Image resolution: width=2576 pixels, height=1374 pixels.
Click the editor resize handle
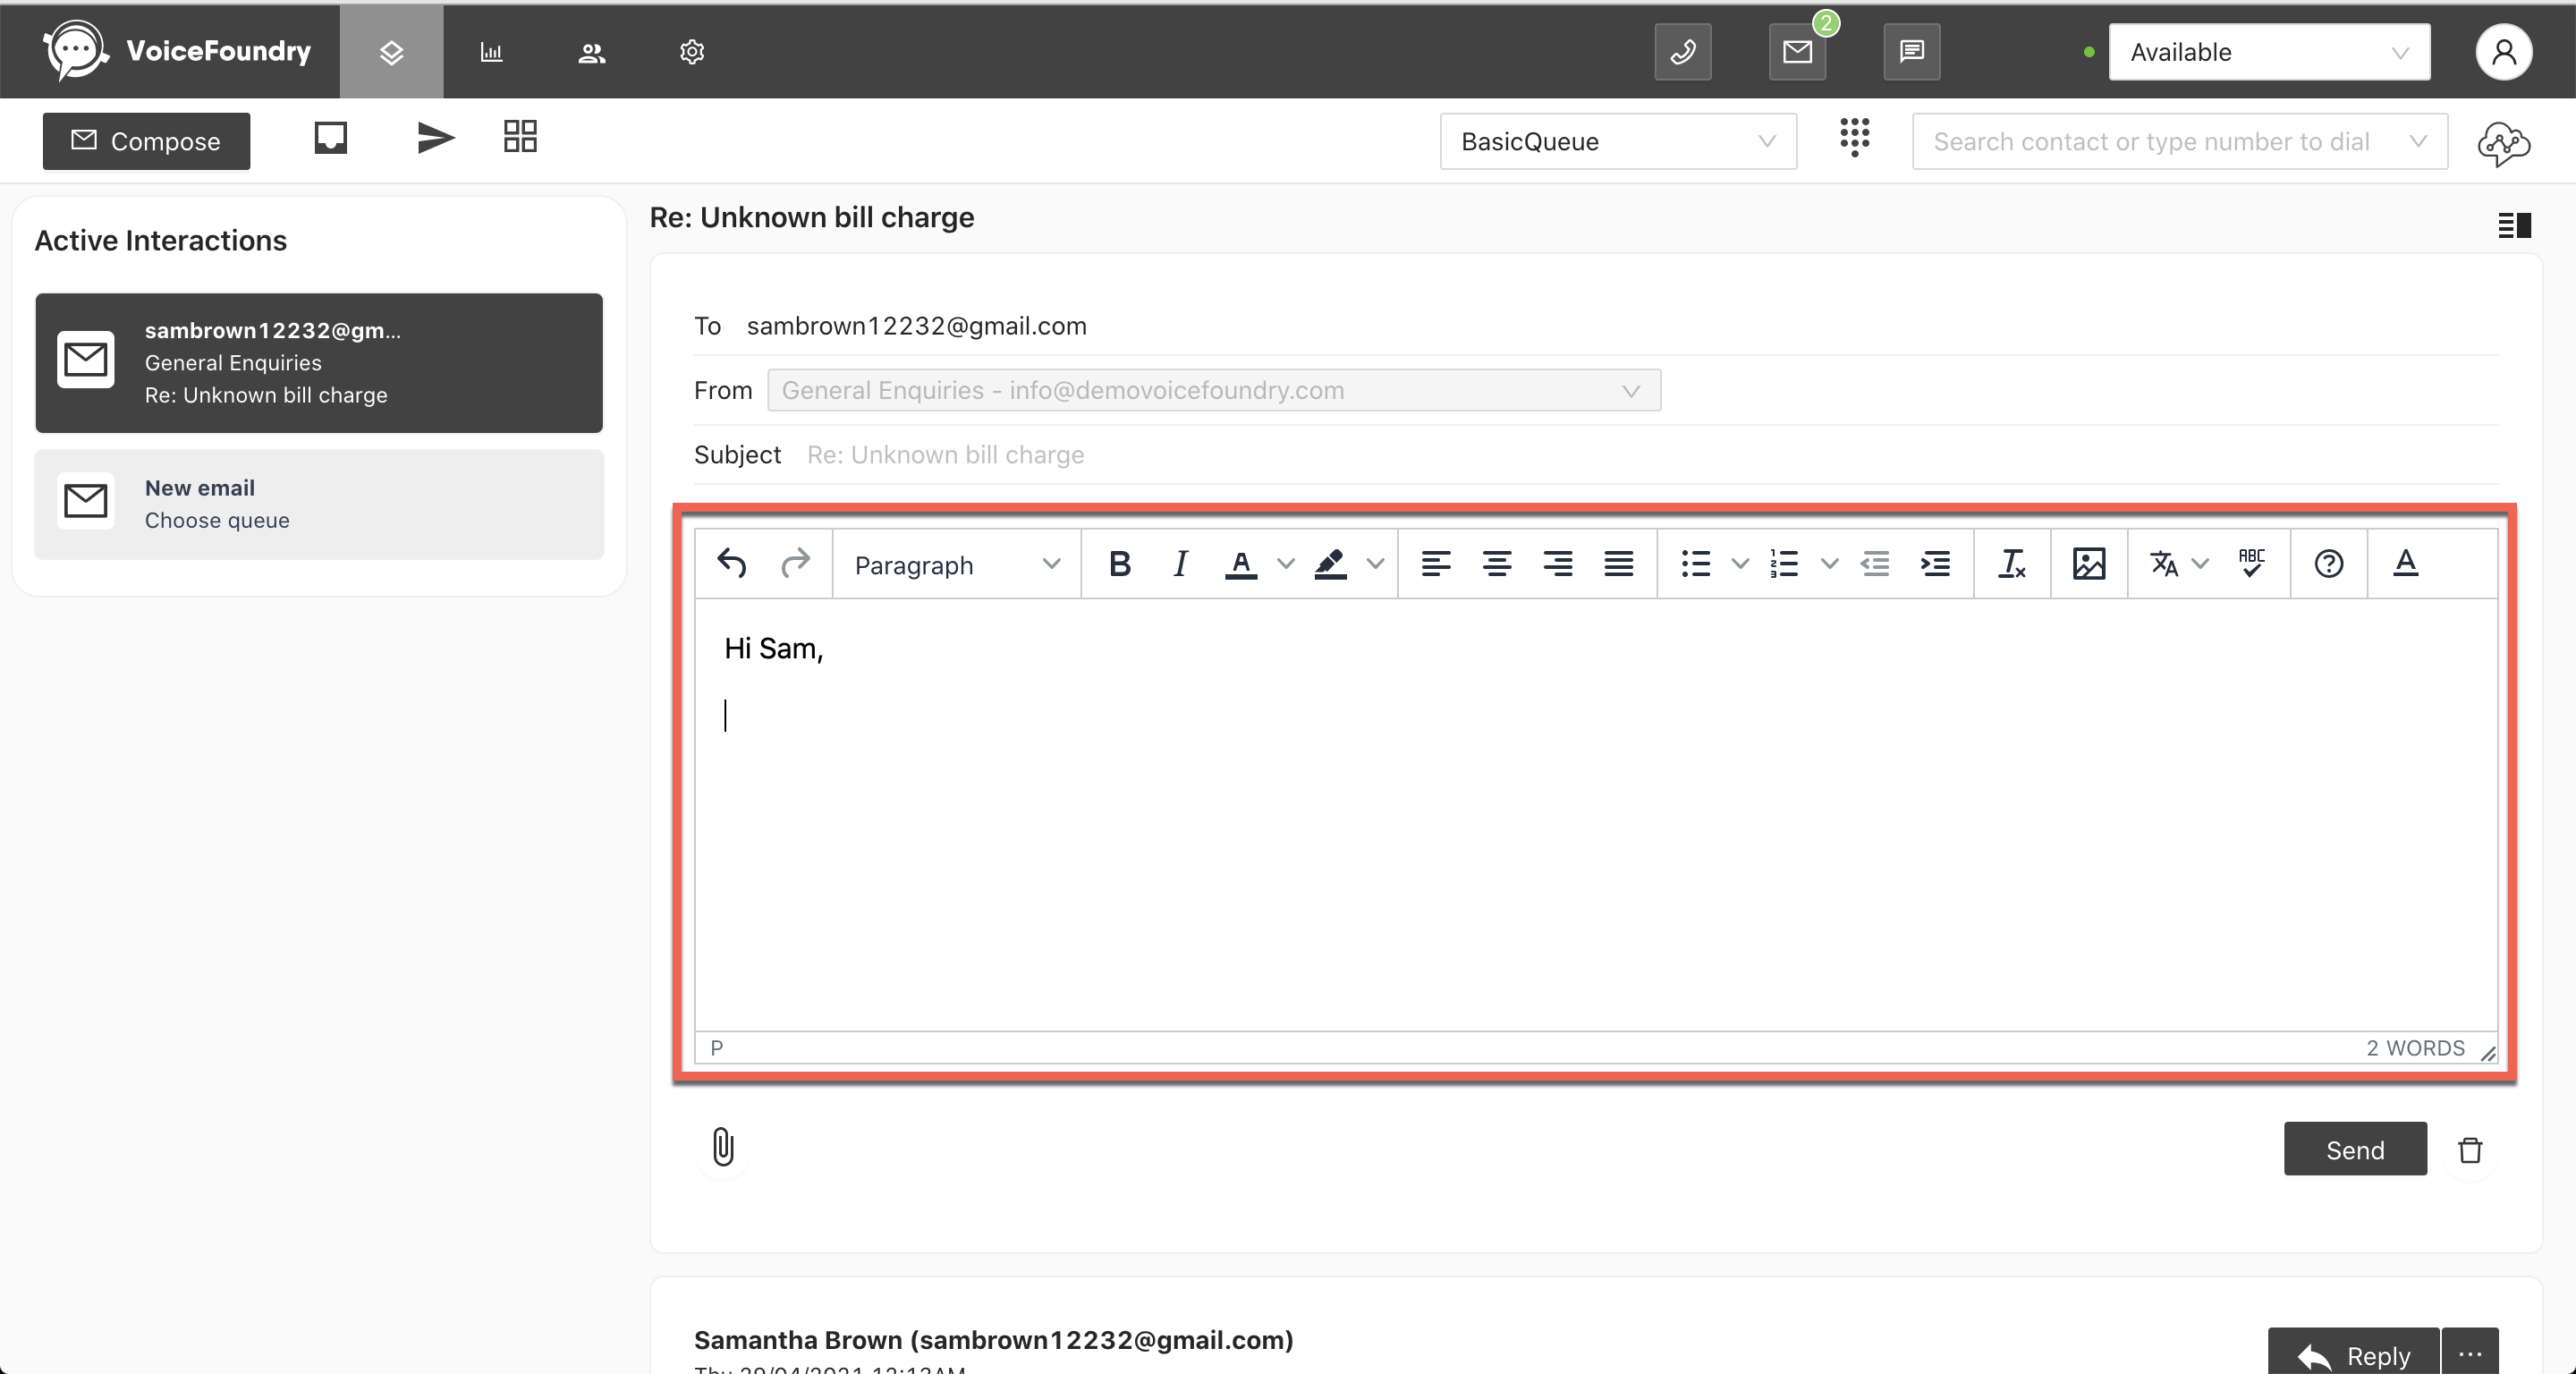pyautogui.click(x=2488, y=1053)
